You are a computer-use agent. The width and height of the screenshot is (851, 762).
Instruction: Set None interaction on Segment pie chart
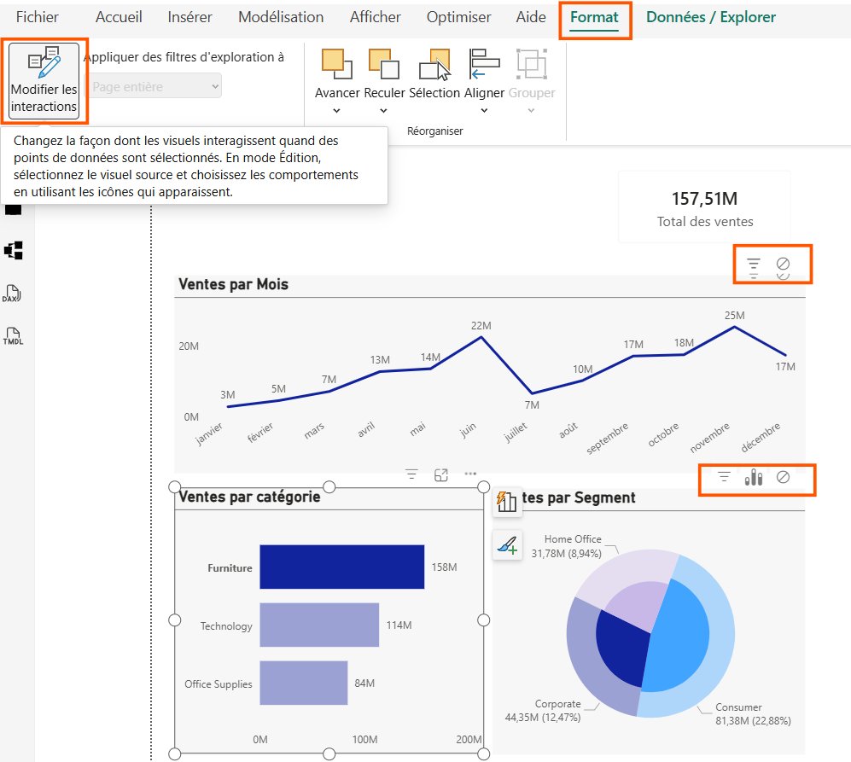point(783,477)
